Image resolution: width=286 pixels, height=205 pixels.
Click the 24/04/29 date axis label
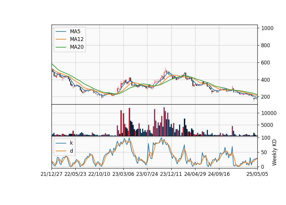tap(195, 174)
